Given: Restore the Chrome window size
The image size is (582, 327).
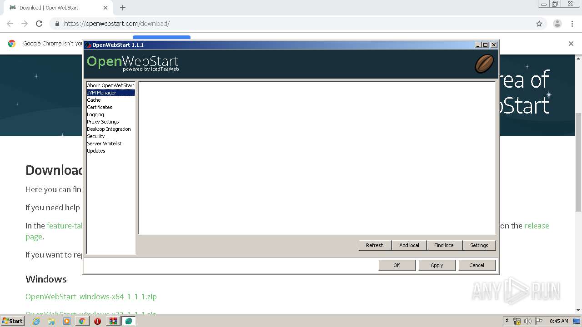Looking at the screenshot, I should (x=555, y=4).
